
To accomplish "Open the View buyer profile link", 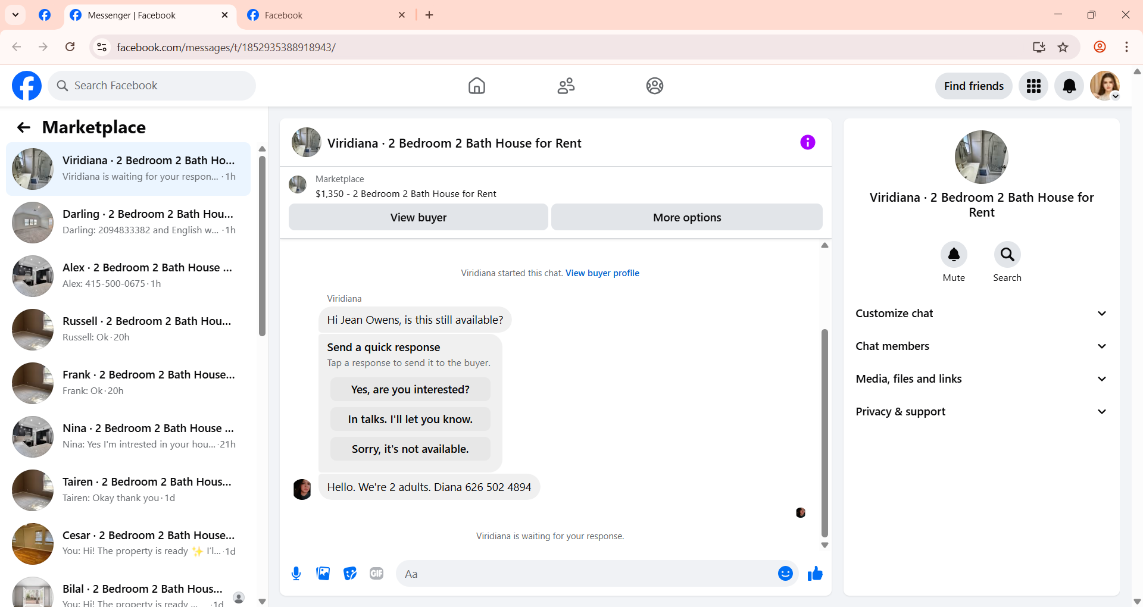I will pyautogui.click(x=602, y=273).
